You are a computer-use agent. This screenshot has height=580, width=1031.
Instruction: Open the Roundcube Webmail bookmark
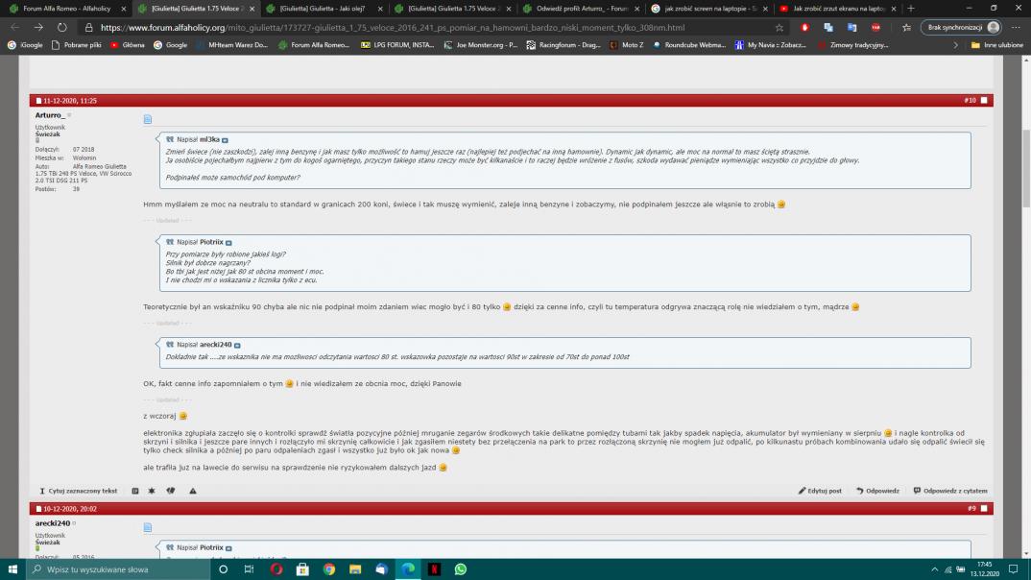689,45
